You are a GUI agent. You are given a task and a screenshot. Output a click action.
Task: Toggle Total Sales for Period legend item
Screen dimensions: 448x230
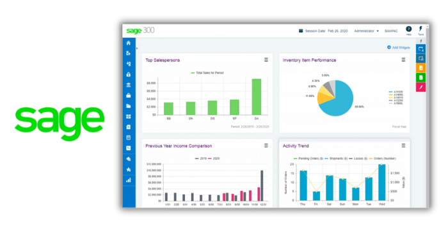(207, 73)
